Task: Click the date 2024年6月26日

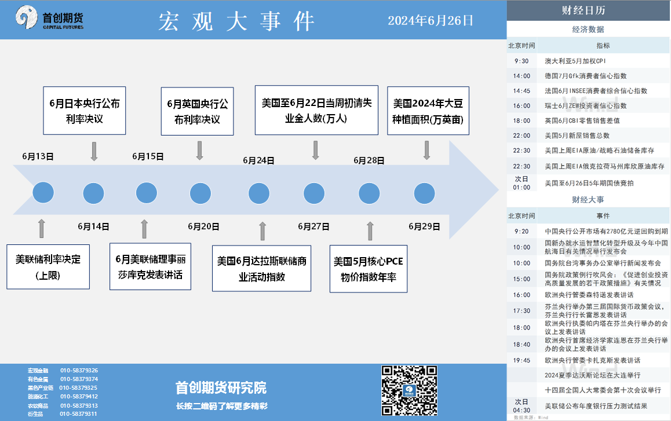Action: click(431, 20)
